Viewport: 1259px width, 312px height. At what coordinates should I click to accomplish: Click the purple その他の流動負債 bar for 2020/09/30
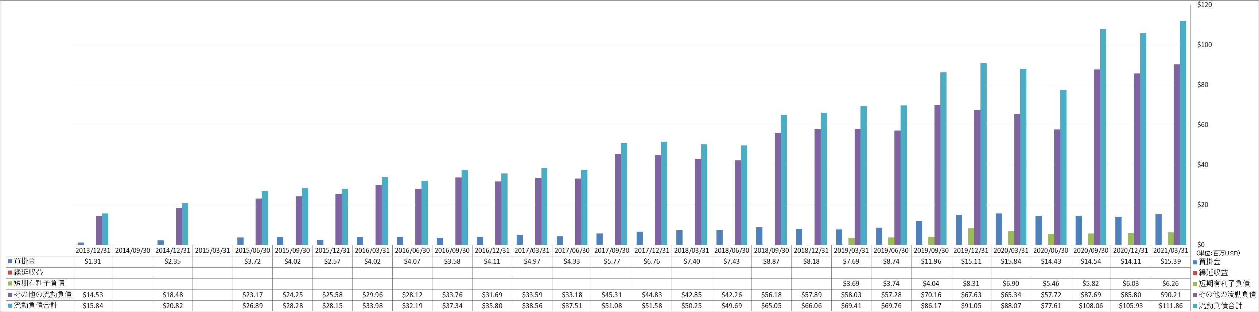click(1097, 157)
